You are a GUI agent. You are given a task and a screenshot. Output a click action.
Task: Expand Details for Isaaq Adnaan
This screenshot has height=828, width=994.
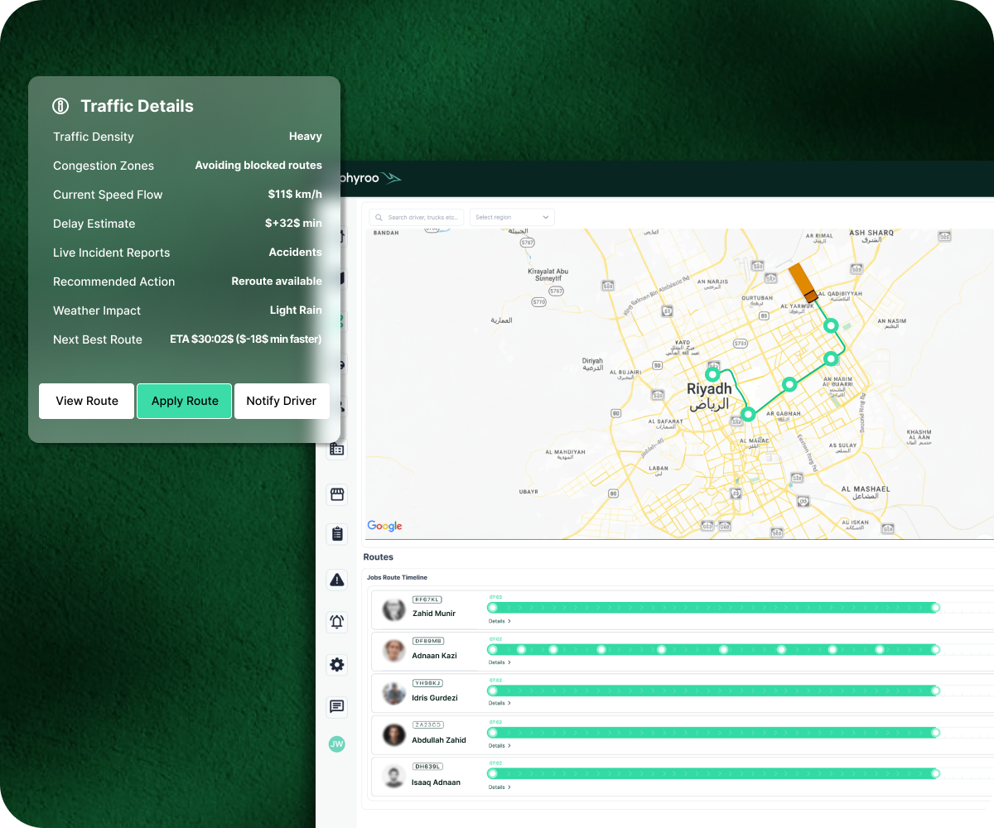pos(499,787)
